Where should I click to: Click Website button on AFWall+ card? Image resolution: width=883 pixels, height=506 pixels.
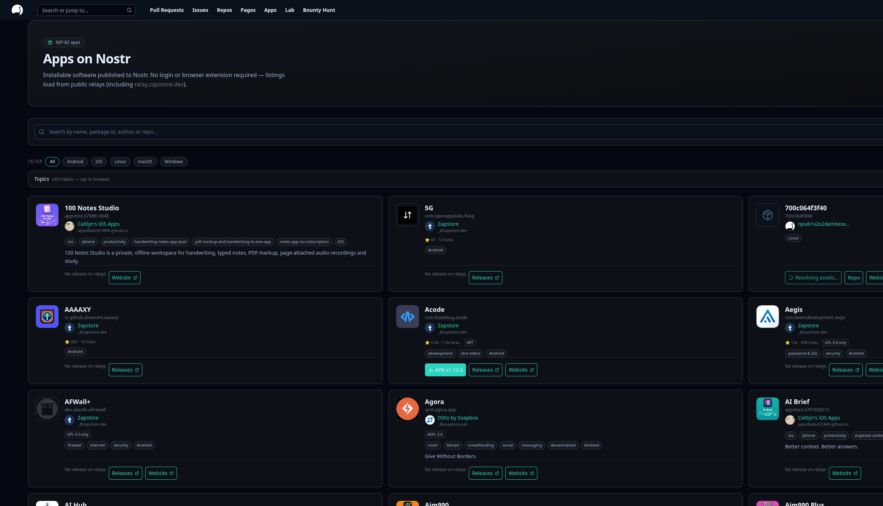pos(161,473)
